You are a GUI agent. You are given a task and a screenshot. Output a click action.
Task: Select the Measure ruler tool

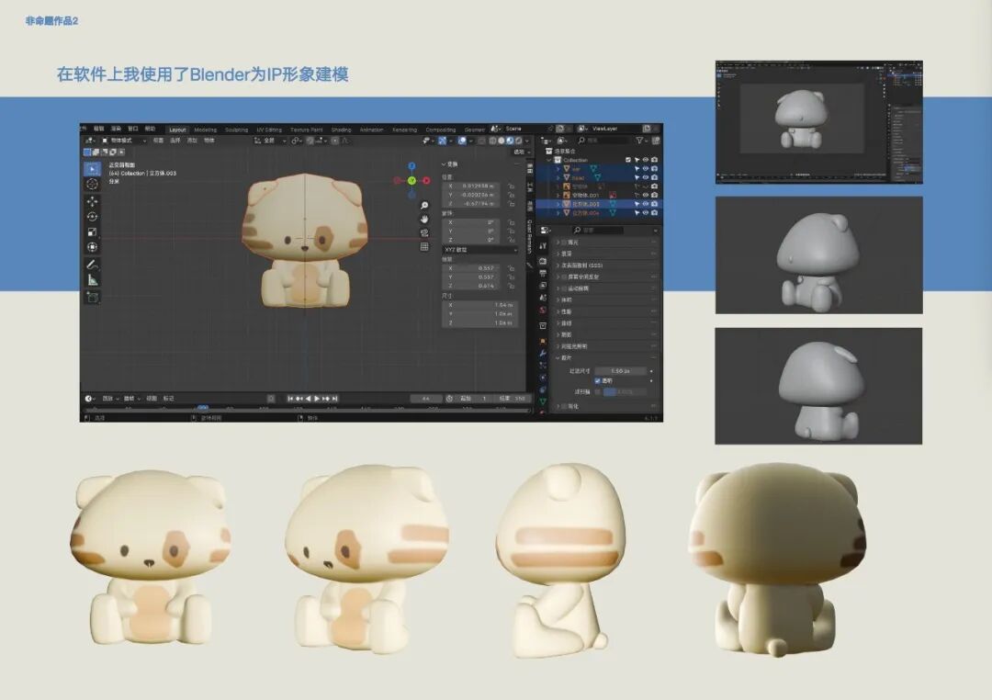click(92, 280)
